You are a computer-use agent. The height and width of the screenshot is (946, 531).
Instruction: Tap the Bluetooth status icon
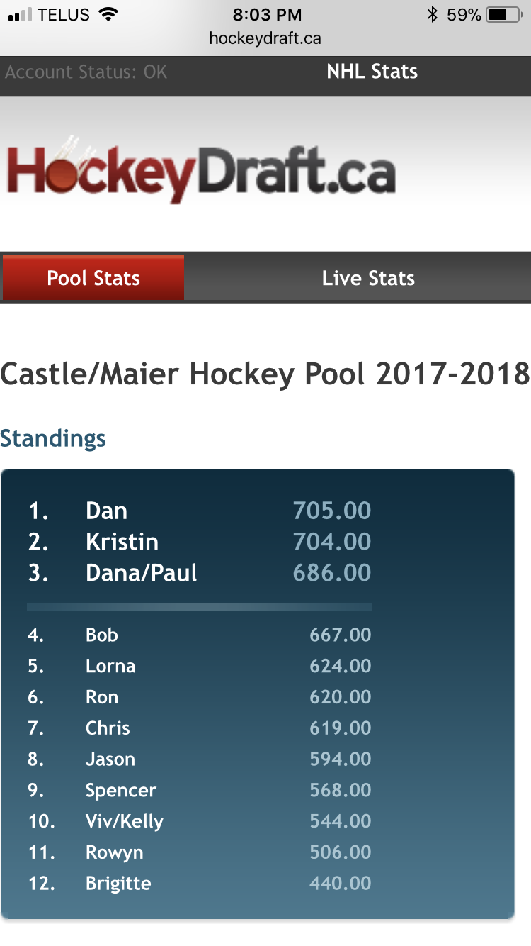[432, 15]
